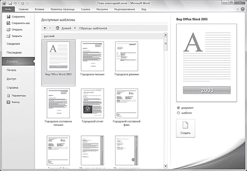This screenshot has width=247, height=171.
Task: Open the Печать print section
Action: tap(11, 70)
